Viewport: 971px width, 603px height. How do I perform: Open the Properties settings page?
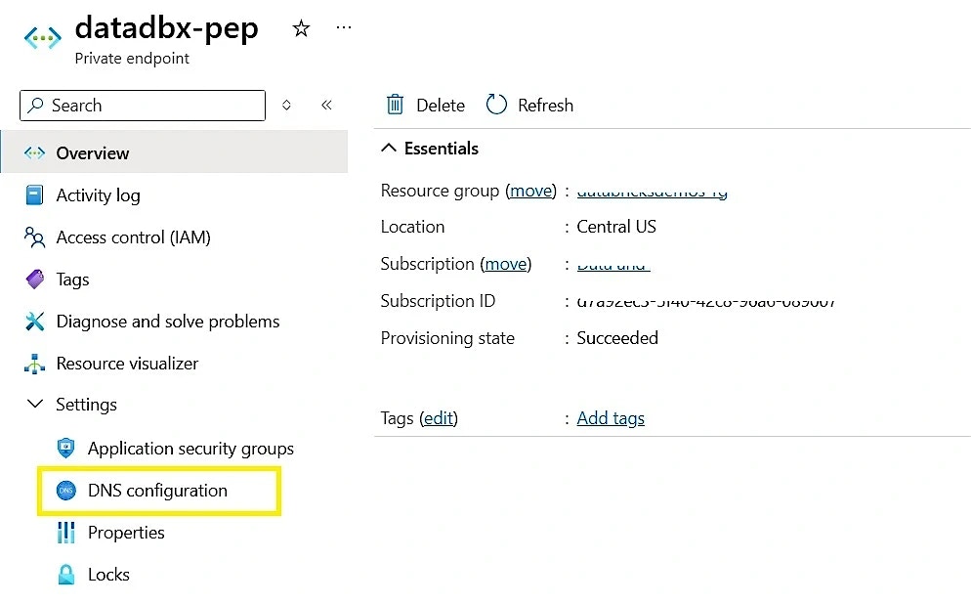click(126, 533)
